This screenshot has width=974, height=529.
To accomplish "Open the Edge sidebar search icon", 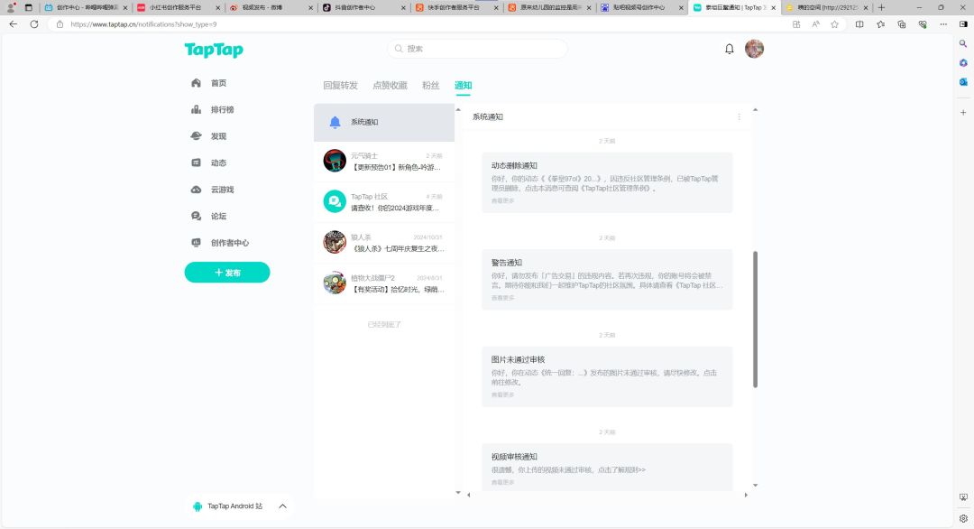I will (x=963, y=43).
